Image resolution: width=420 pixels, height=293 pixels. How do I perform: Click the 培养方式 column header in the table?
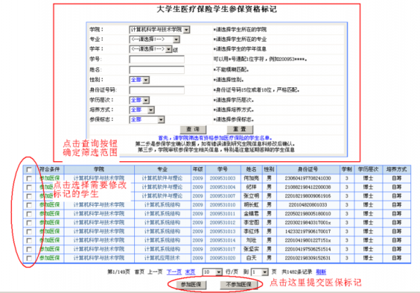click(397, 169)
